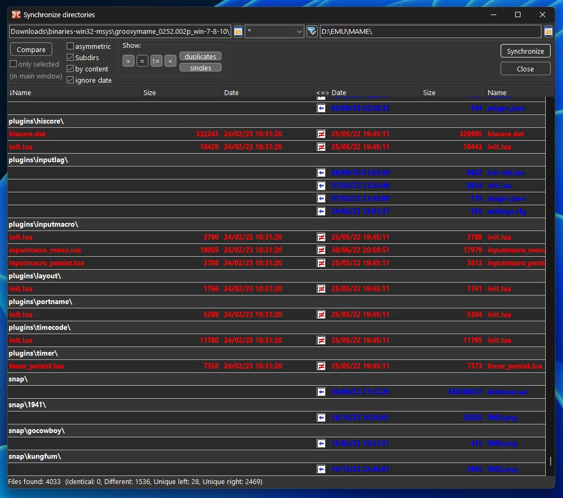Toggle the singles filter
This screenshot has width=563, height=498.
(200, 67)
